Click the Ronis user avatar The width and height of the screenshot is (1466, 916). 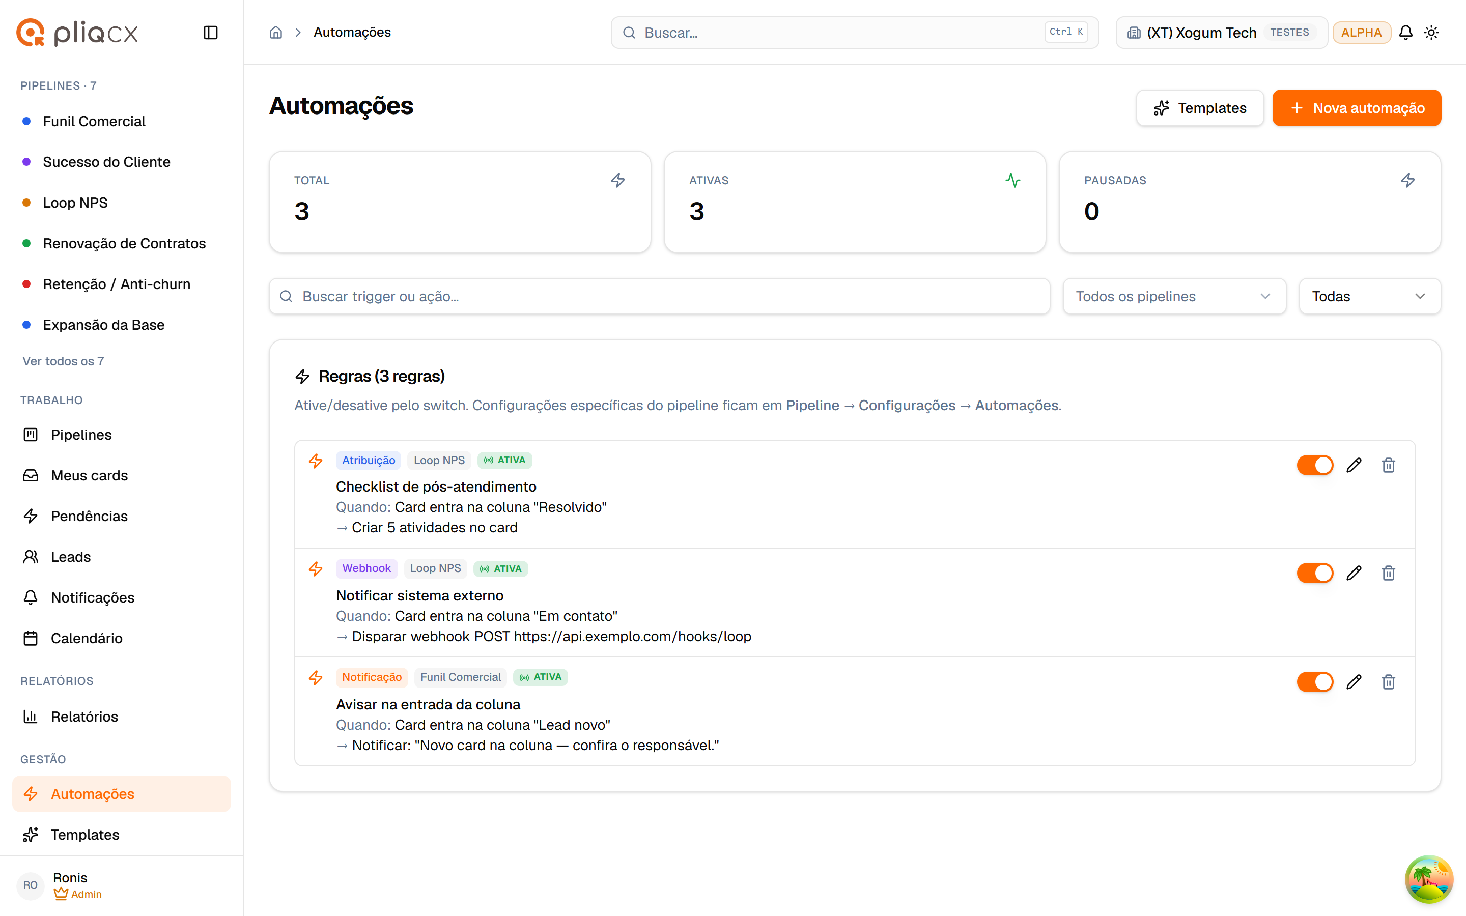coord(31,885)
